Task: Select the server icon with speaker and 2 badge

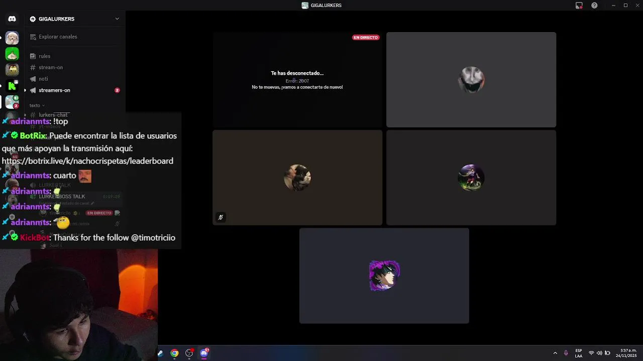Action: click(x=12, y=102)
